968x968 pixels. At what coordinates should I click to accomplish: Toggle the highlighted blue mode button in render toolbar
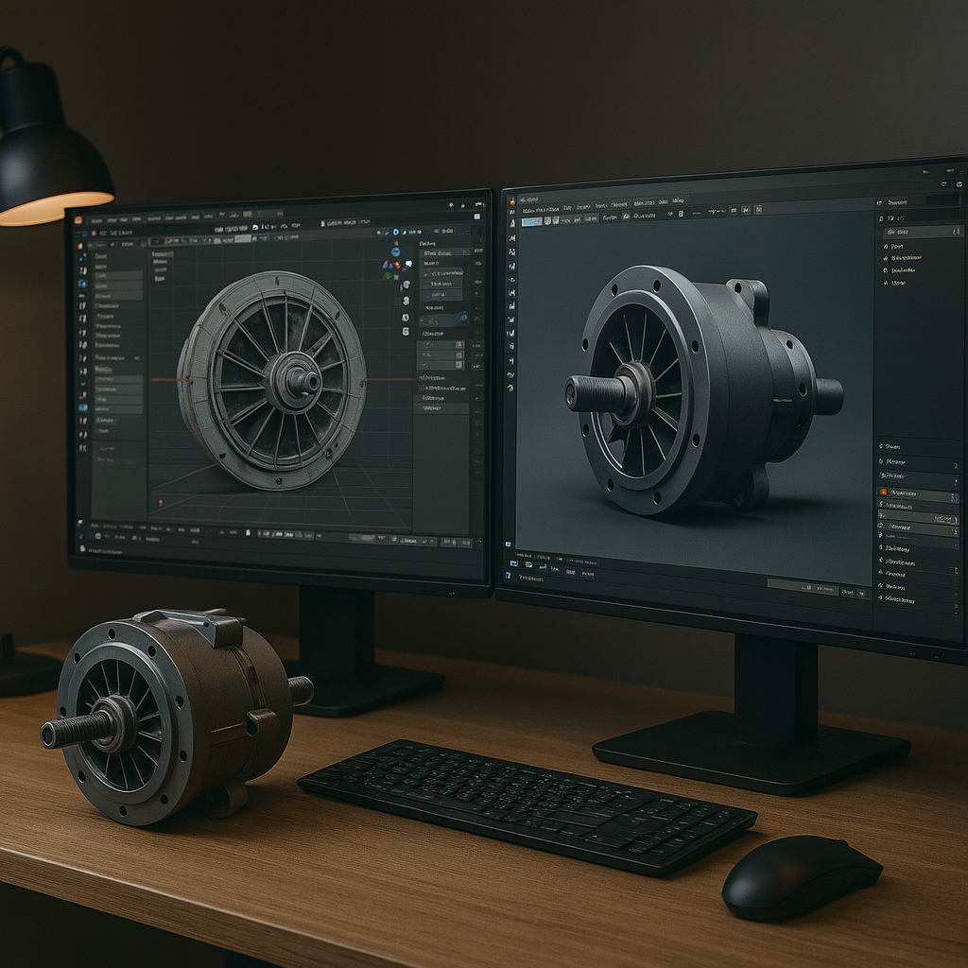(x=532, y=220)
